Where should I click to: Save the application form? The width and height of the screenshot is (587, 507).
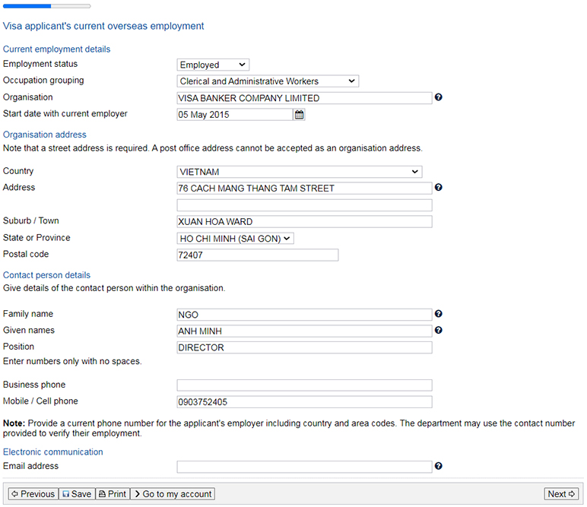pos(77,494)
